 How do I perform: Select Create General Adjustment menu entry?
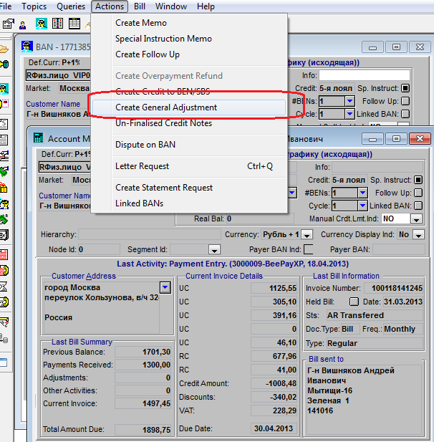coord(189,107)
